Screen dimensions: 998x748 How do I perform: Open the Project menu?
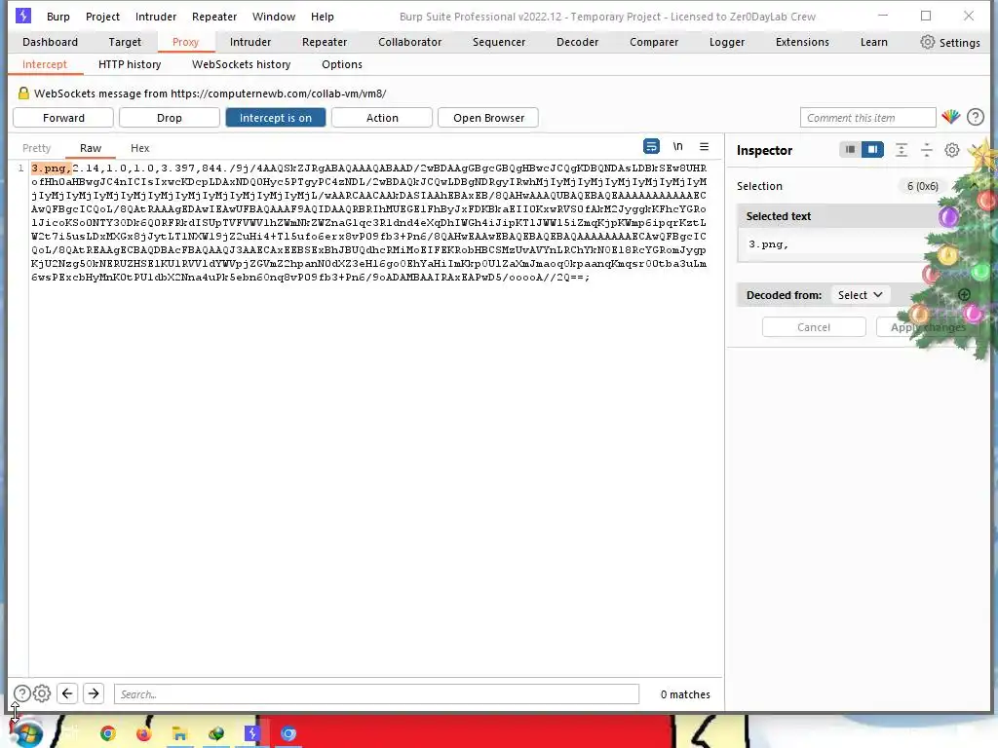pos(102,17)
